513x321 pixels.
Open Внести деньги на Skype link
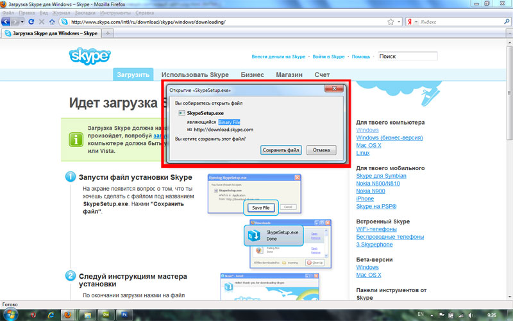(278, 56)
